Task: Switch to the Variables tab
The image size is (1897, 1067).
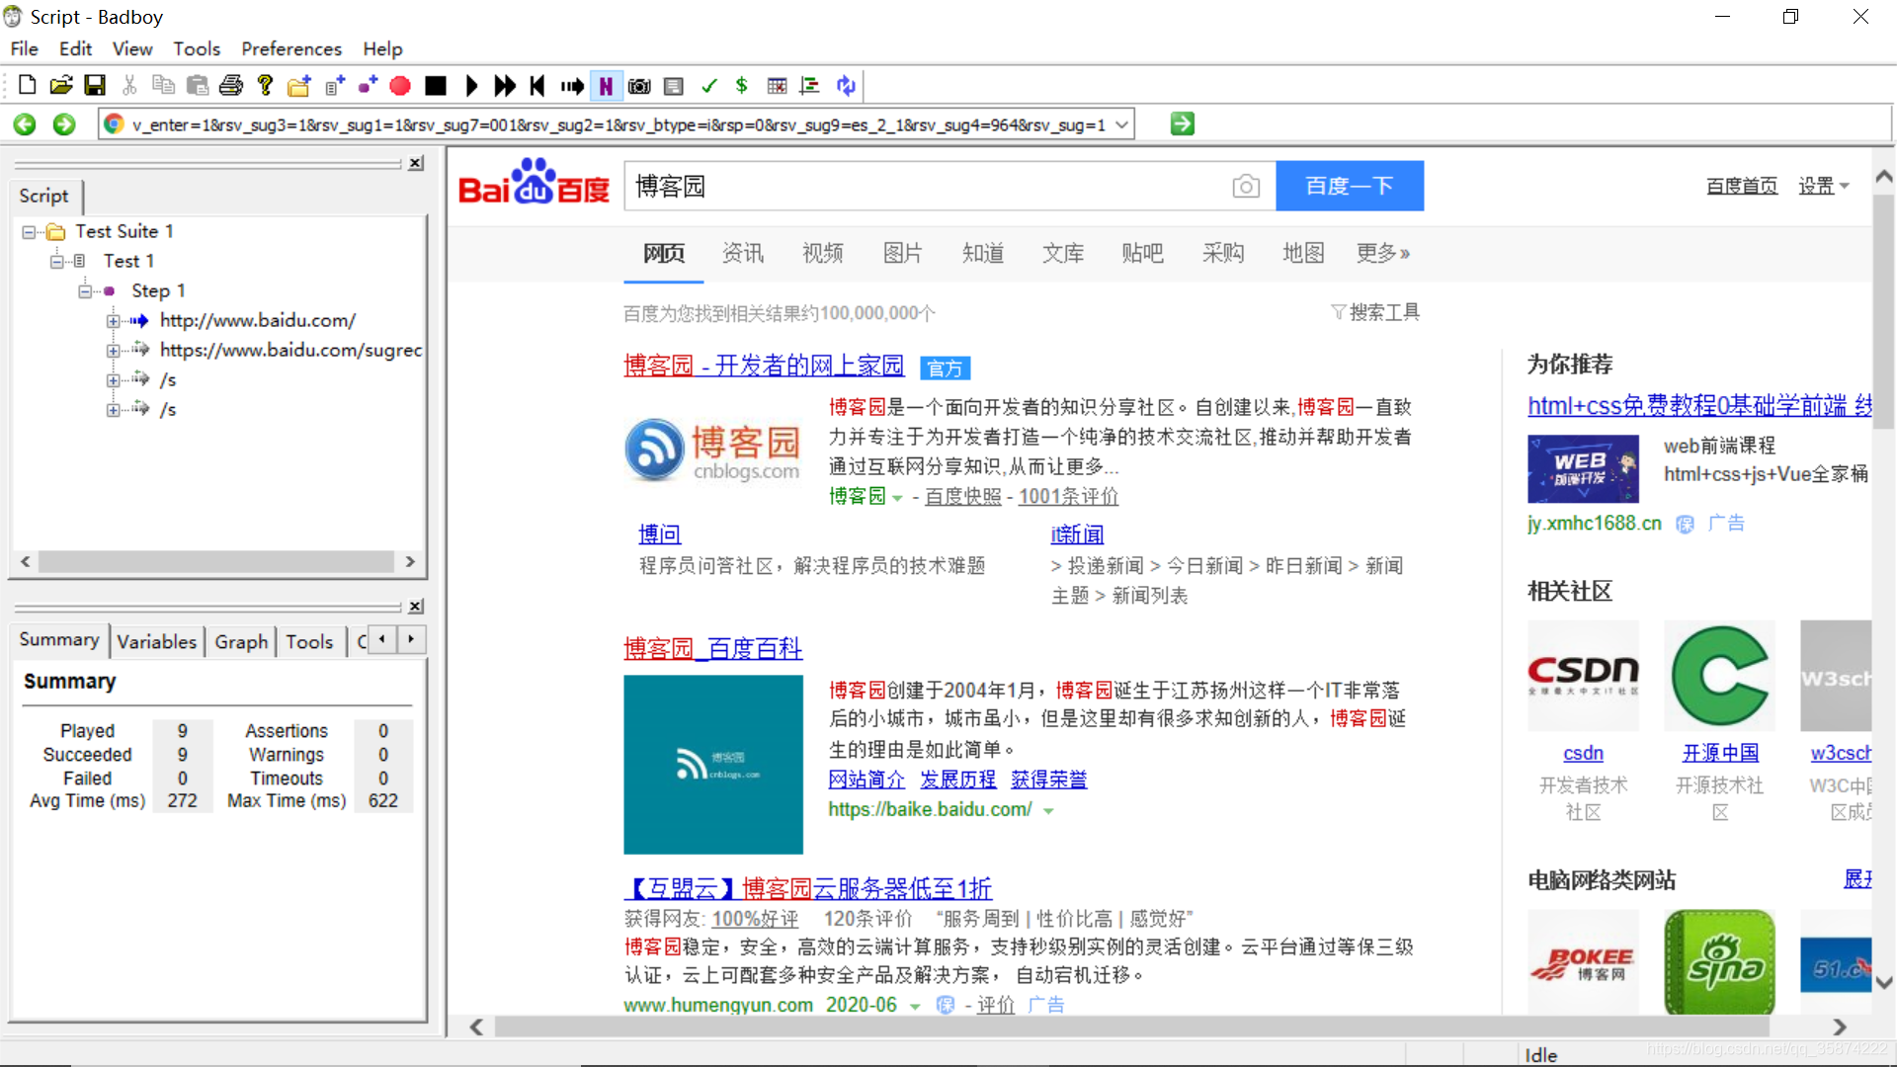Action: click(157, 642)
